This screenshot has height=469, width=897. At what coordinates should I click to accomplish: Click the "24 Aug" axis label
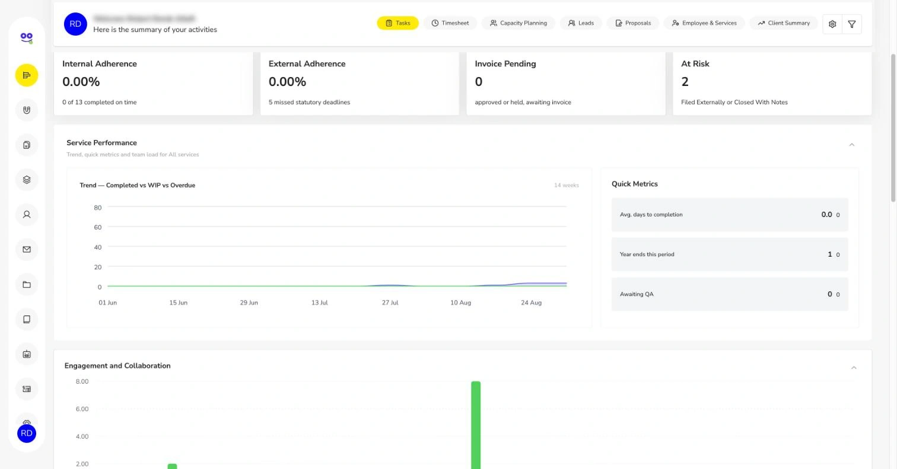point(531,303)
